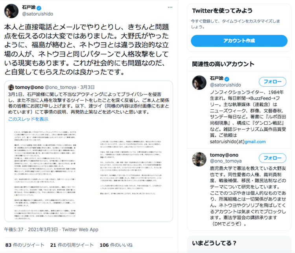Open @ono_tomoya handle in the related accounts panel
Screen dimensions: 295x253
226,161
